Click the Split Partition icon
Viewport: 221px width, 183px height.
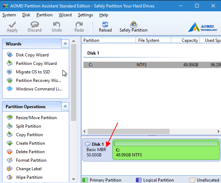(x=10, y=126)
